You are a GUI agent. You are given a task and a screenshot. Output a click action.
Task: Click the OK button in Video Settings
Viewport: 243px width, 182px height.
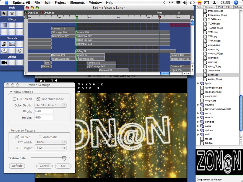click(63, 166)
